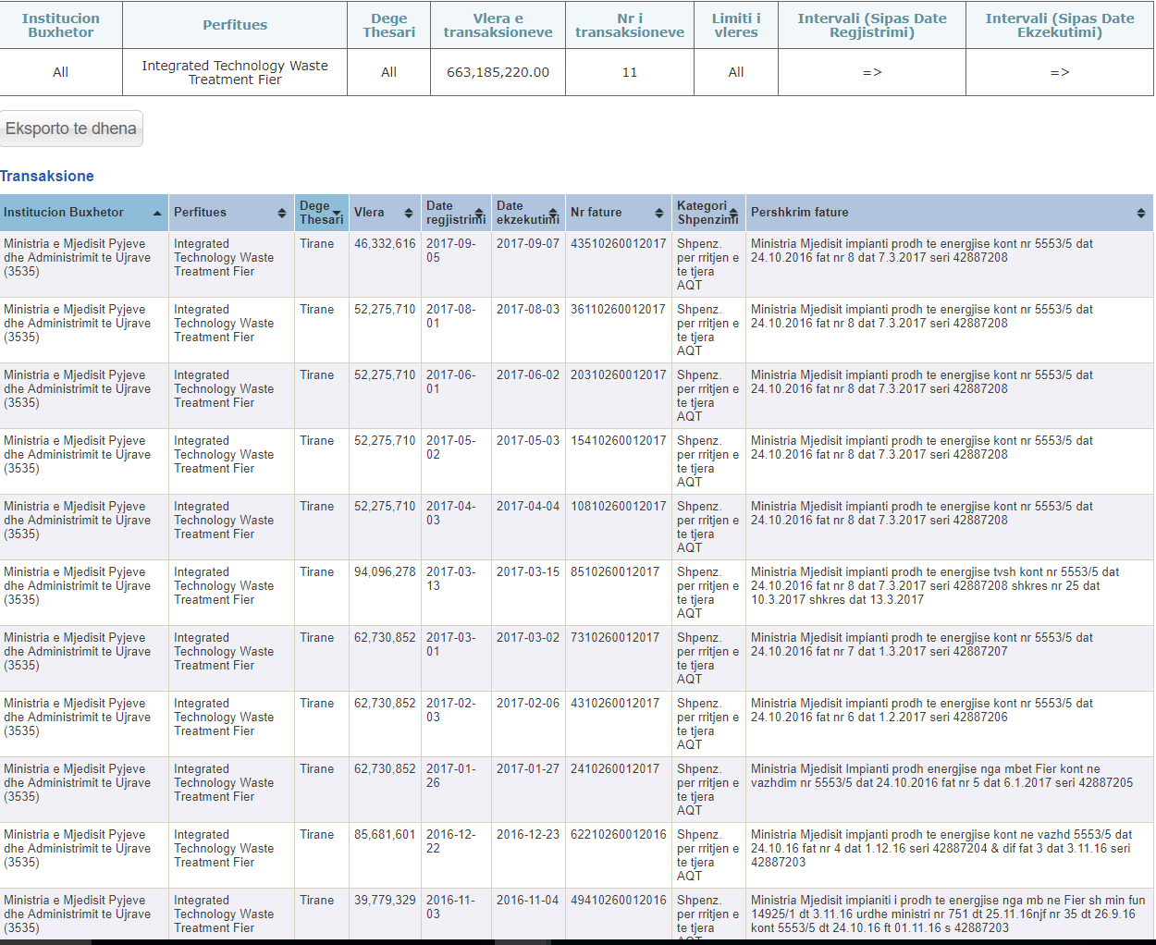Select invoice number 62210260012016

coord(619,835)
